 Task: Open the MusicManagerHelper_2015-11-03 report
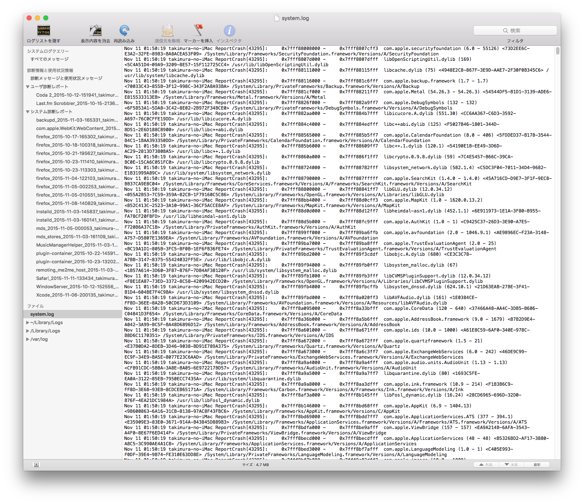pos(77,245)
